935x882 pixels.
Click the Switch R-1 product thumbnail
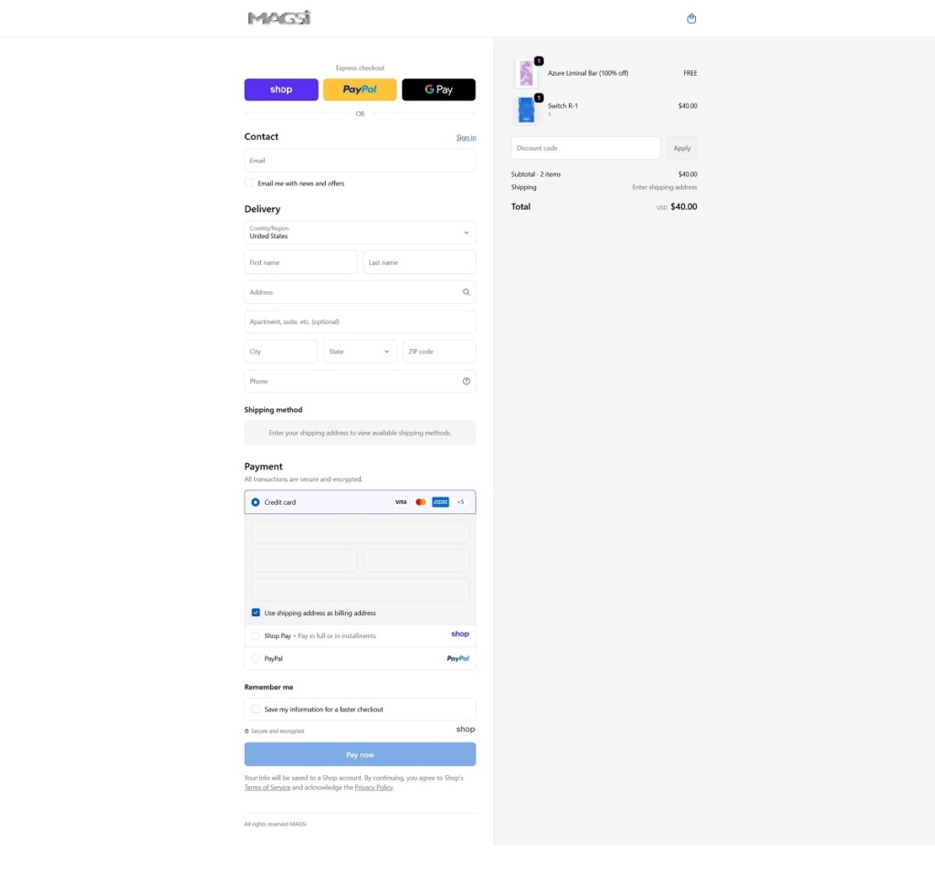point(525,110)
